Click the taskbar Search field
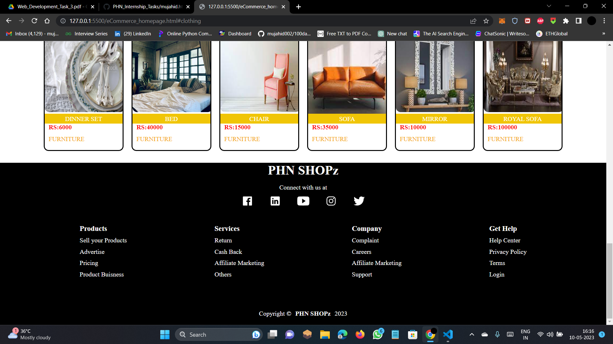Screen dimensions: 613x344 [x=217, y=335]
